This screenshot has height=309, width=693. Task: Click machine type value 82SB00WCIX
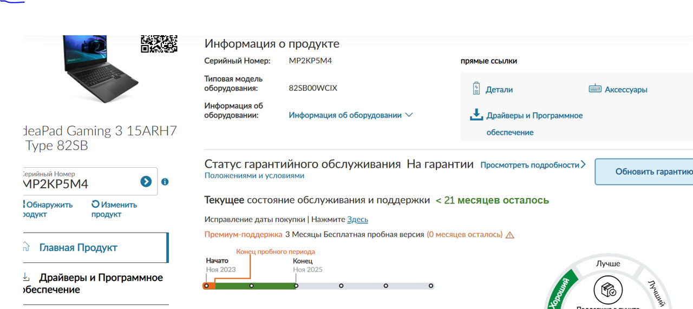tap(313, 88)
